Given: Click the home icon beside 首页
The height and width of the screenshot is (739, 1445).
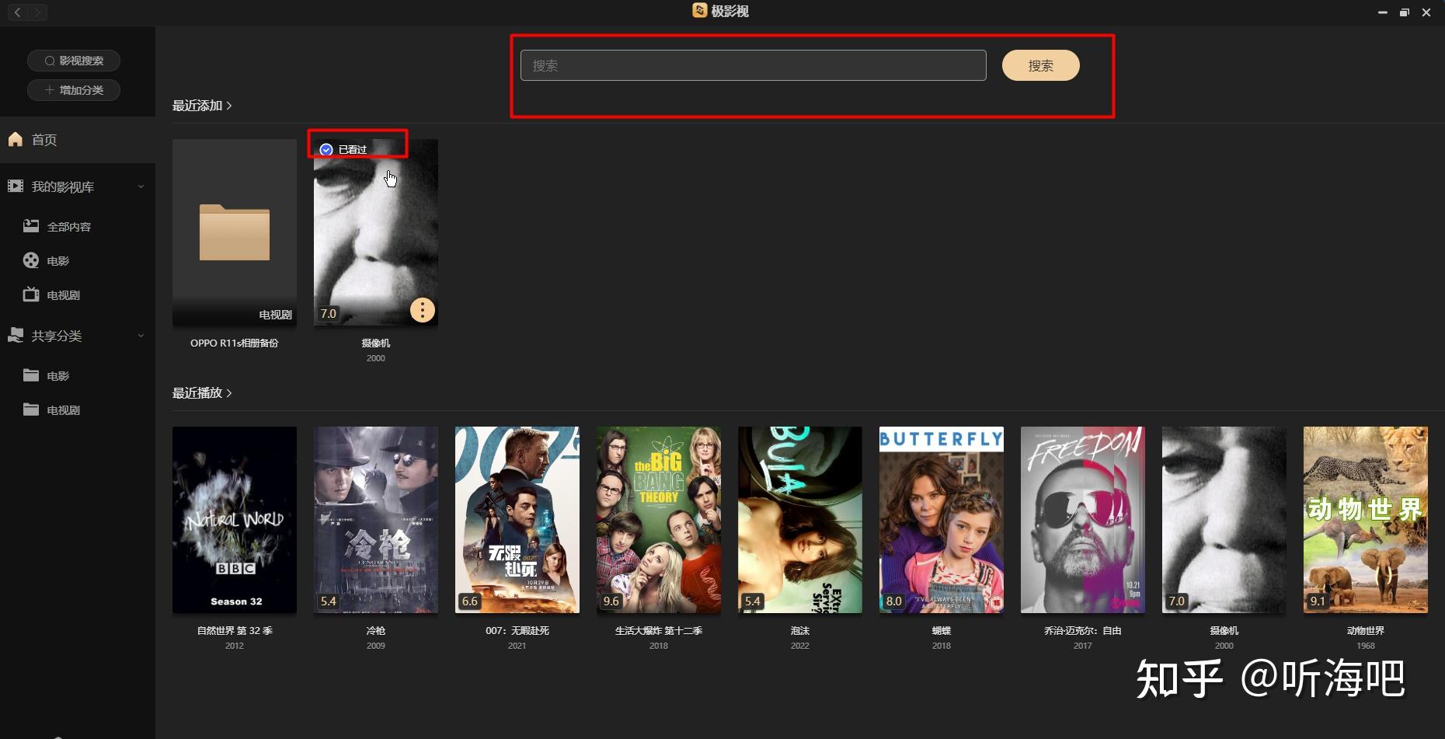Looking at the screenshot, I should [16, 139].
